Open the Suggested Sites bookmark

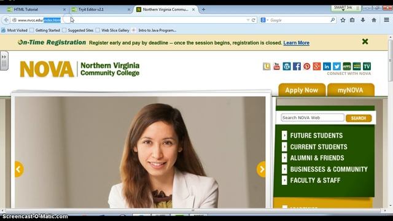[78, 30]
